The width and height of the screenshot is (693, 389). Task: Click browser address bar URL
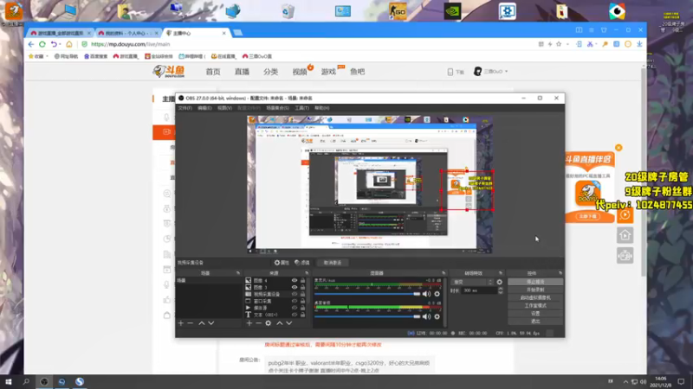[x=131, y=44]
